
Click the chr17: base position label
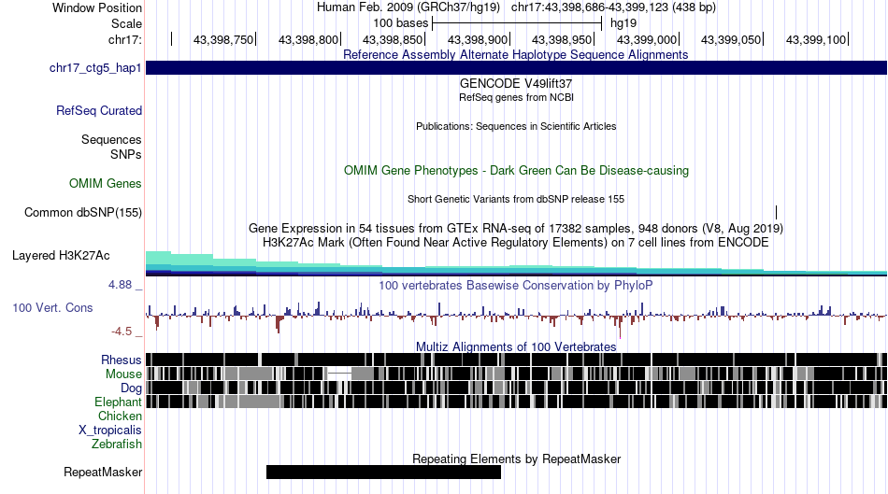pyautogui.click(x=125, y=39)
